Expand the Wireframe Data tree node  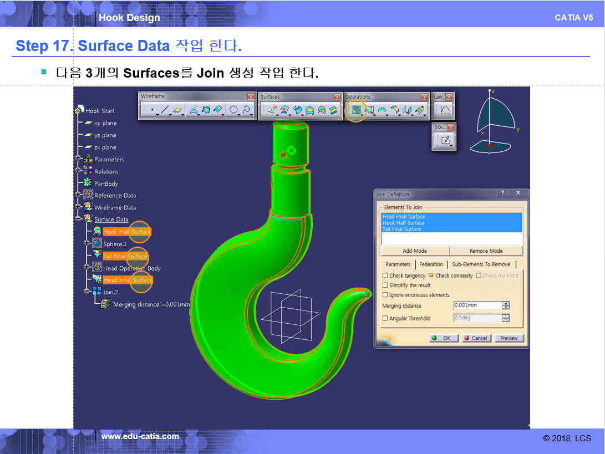tap(79, 207)
